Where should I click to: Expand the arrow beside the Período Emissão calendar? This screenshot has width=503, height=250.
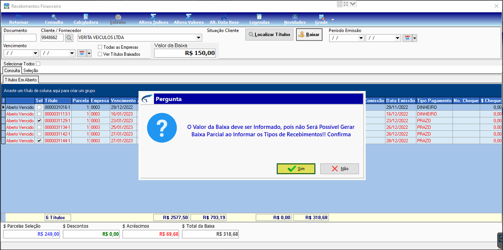coord(415,38)
